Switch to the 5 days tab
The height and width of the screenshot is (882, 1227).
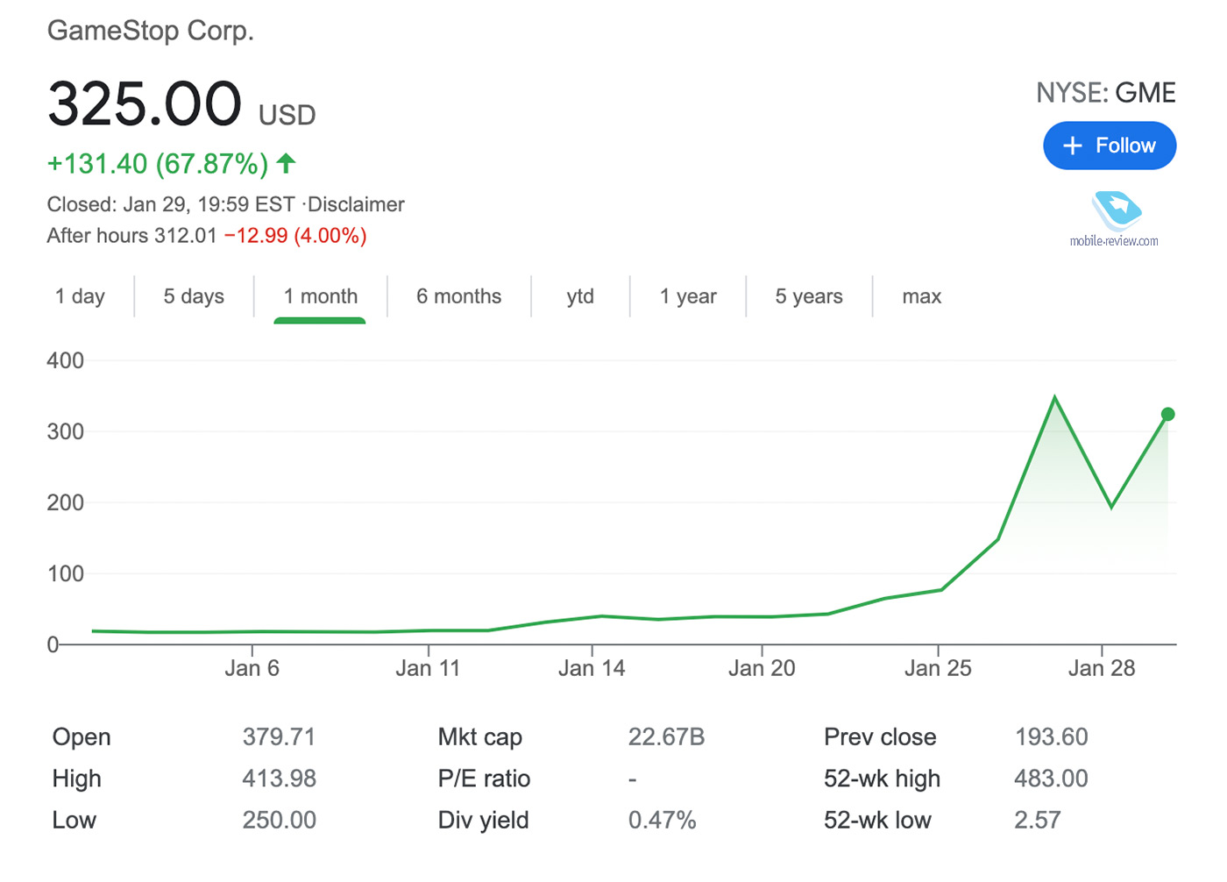point(194,296)
